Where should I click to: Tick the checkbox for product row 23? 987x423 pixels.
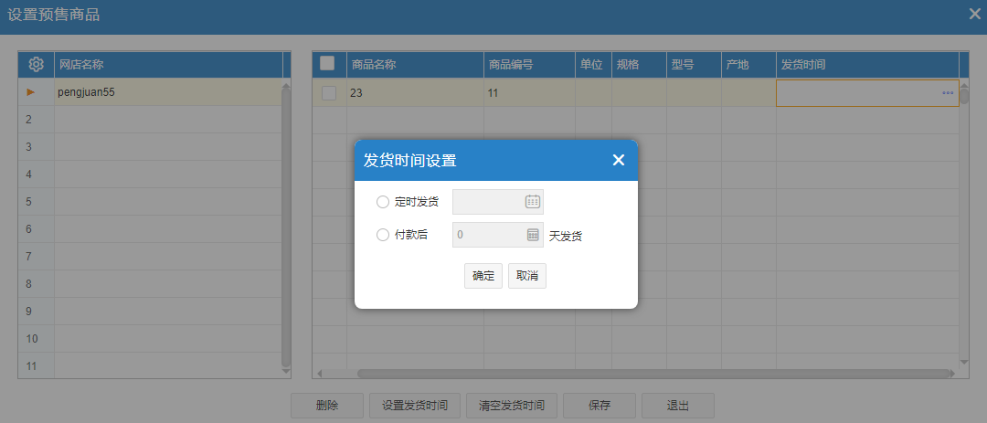click(x=329, y=92)
